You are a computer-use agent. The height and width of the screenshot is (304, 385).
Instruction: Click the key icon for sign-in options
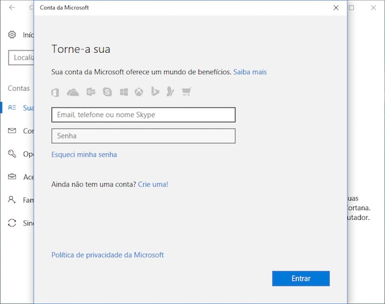[x=11, y=154]
